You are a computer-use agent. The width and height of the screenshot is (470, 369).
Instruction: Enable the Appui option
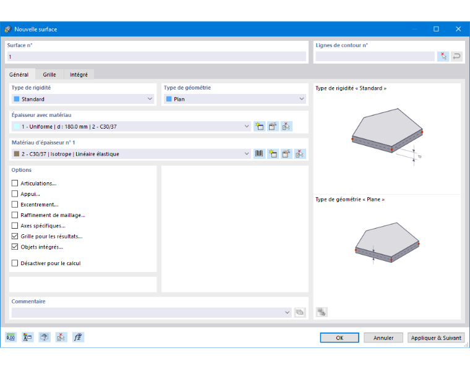pos(15,194)
